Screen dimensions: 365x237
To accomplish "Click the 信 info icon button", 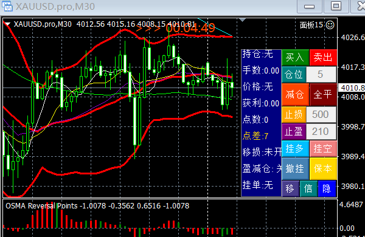I will 308,188.
